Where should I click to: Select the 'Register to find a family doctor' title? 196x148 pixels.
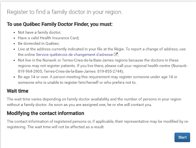point(65,12)
